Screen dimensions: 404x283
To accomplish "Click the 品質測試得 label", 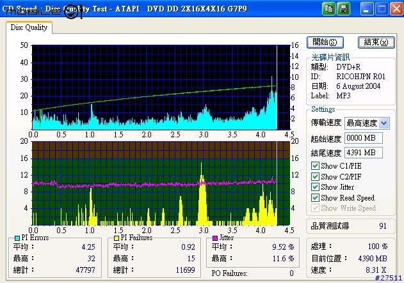I will (330, 226).
